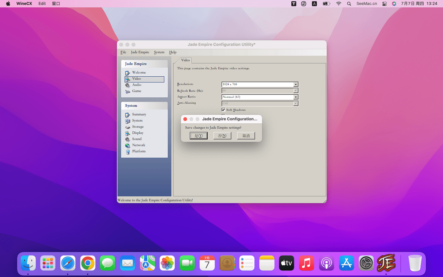Click the Video settings icon in sidebar
The image size is (443, 277).
point(127,79)
